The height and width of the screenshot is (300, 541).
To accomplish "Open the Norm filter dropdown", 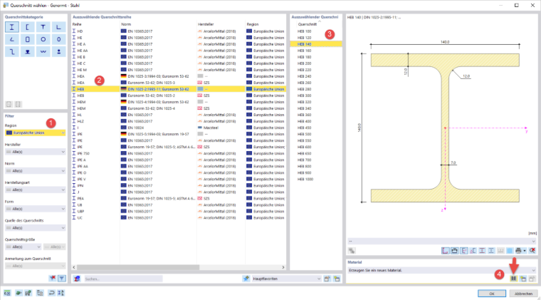I will [x=35, y=170].
